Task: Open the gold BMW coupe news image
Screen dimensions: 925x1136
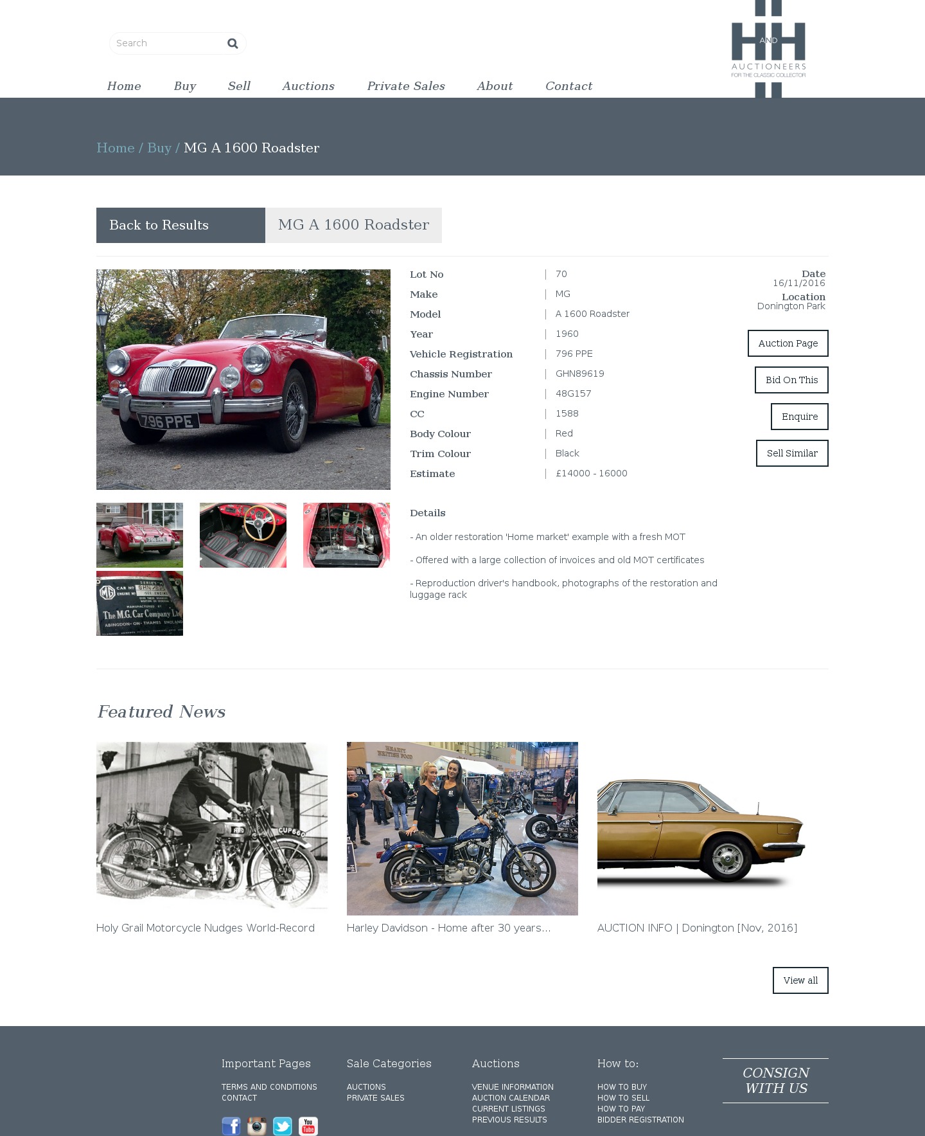Action: (713, 828)
